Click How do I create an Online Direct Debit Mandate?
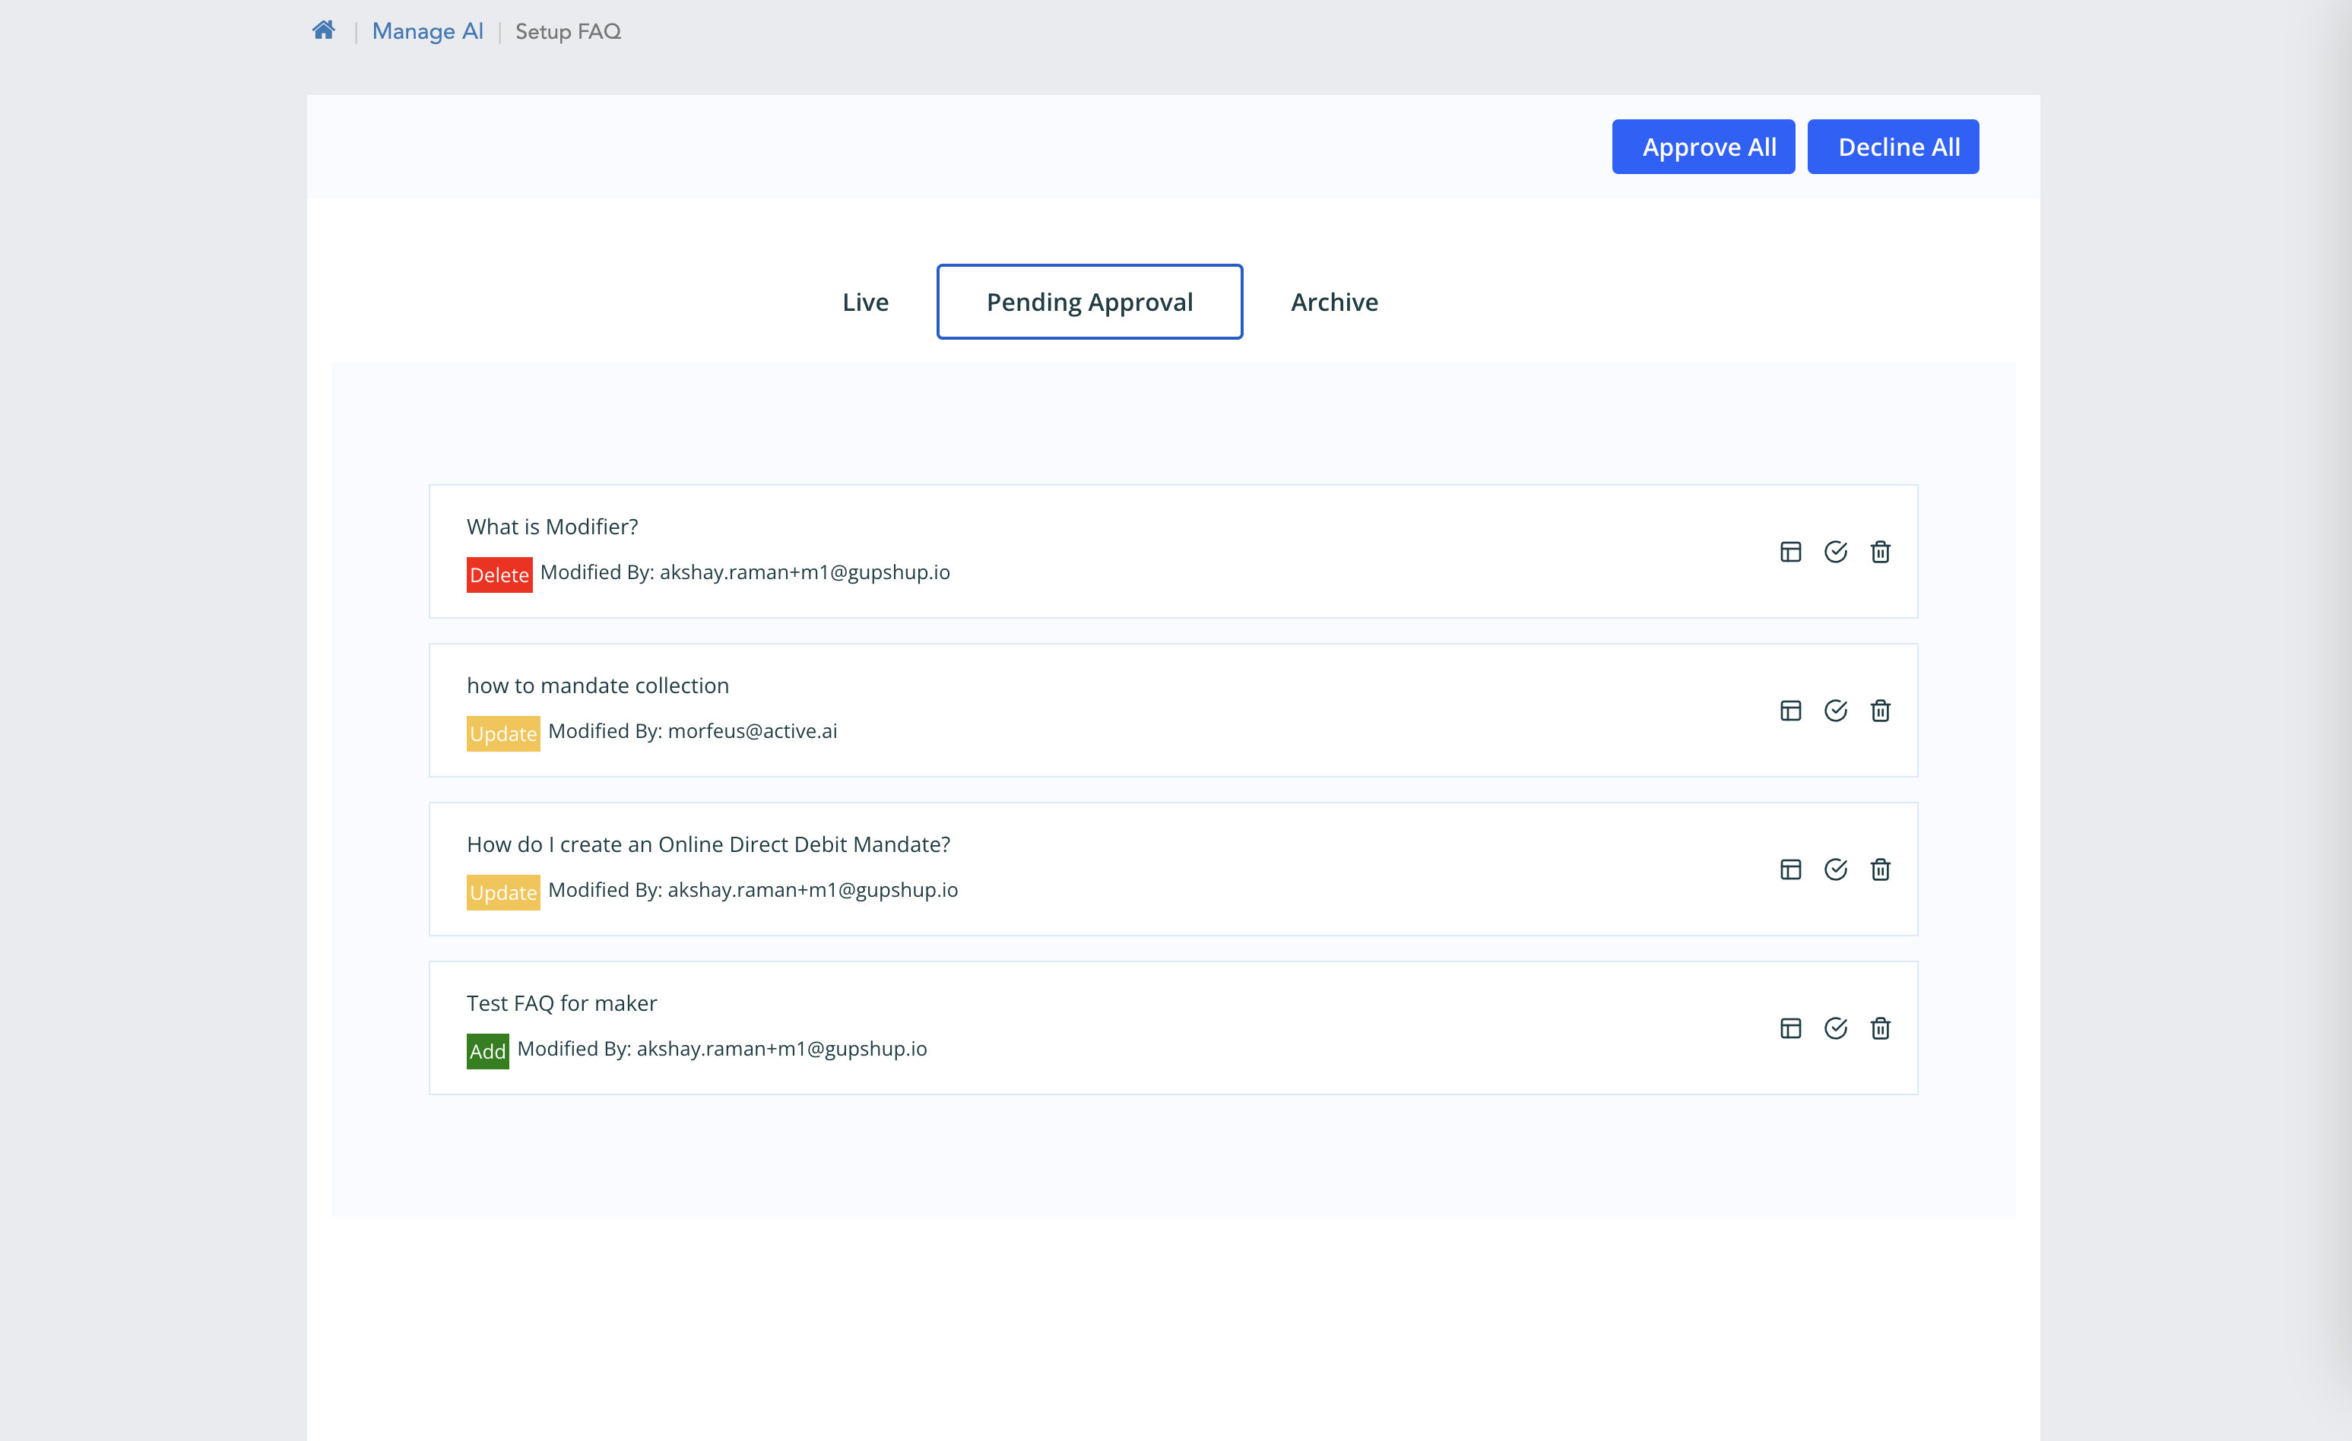Viewport: 2352px width, 1441px height. [x=708, y=844]
